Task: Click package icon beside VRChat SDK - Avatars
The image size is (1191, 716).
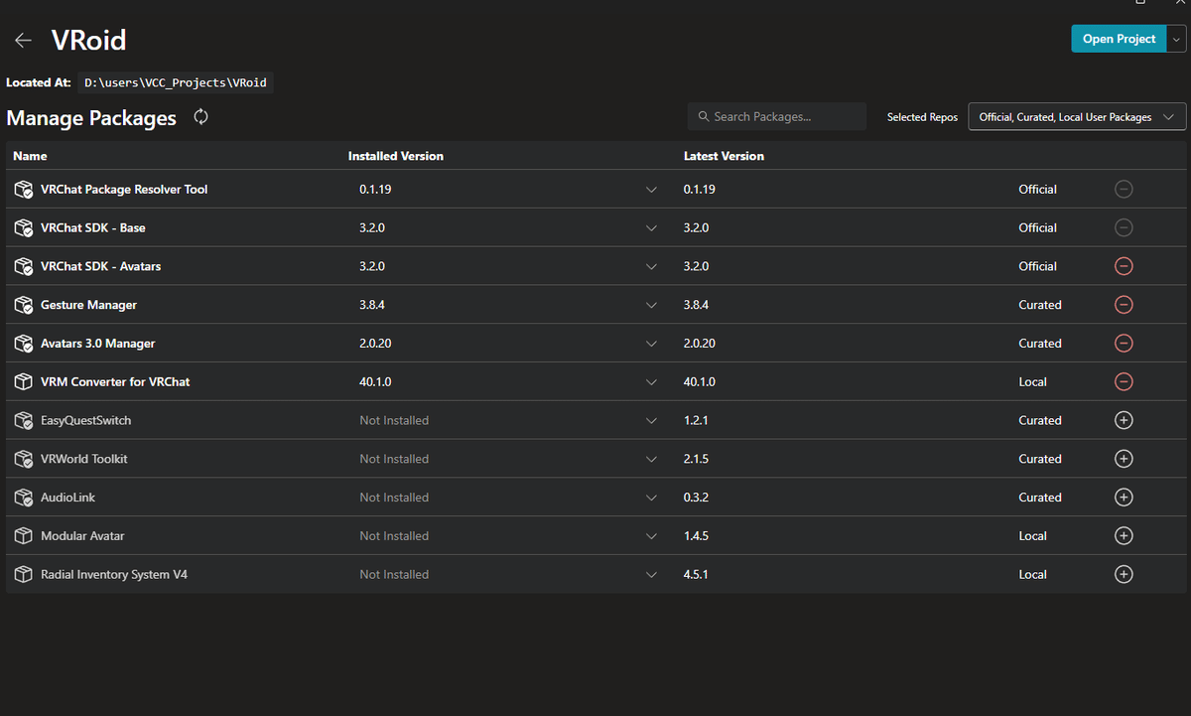Action: click(24, 266)
